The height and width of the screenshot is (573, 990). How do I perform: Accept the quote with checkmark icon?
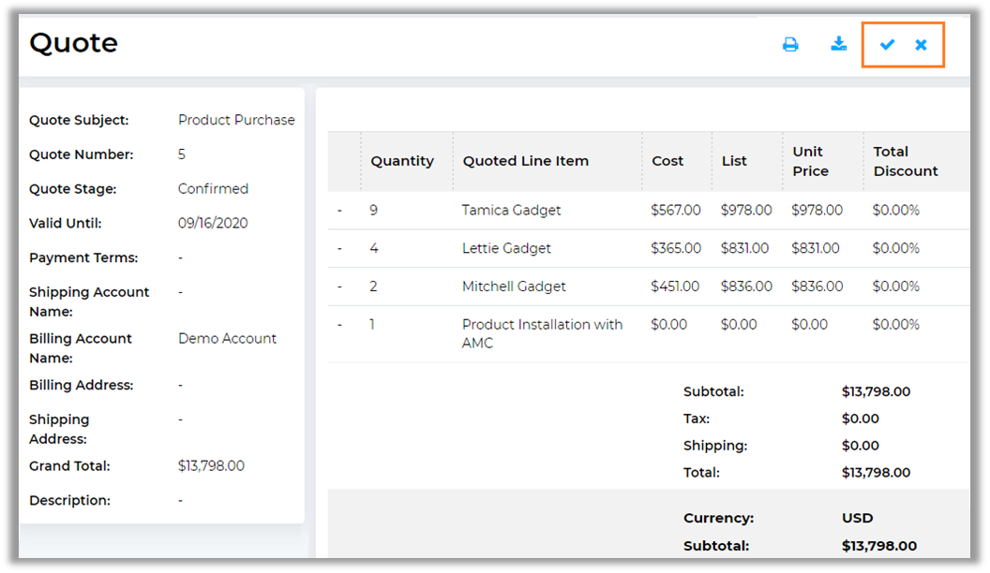(x=887, y=44)
